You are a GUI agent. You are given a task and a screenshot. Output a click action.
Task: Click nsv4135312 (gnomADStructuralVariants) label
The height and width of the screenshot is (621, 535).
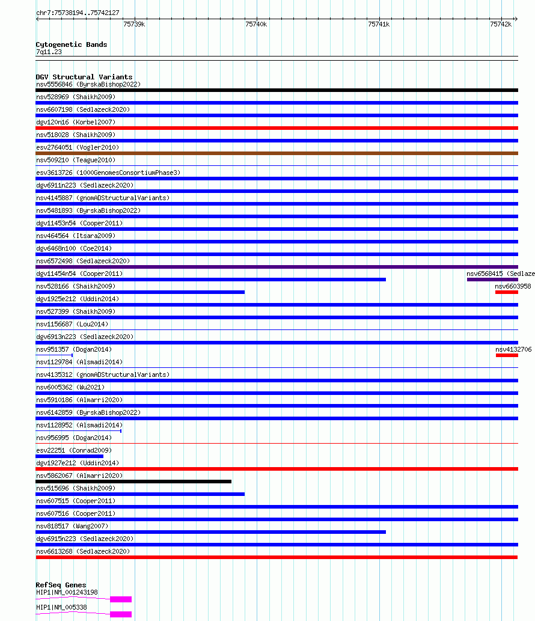coord(103,376)
